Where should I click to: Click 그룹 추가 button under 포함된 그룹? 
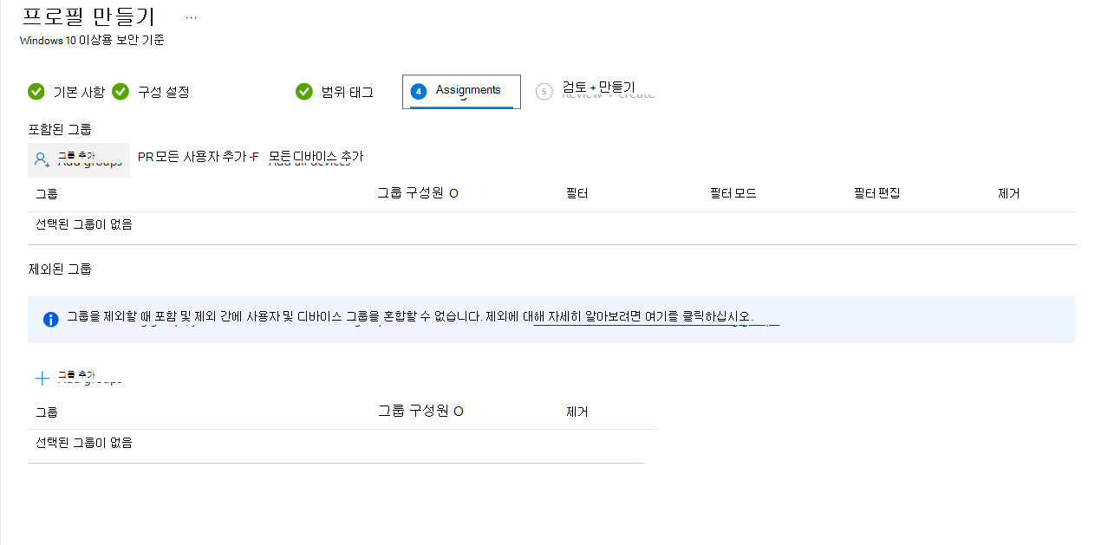pos(79,159)
